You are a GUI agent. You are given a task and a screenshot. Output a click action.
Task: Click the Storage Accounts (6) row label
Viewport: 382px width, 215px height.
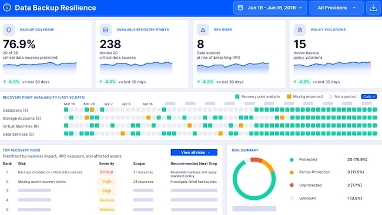(x=22, y=118)
